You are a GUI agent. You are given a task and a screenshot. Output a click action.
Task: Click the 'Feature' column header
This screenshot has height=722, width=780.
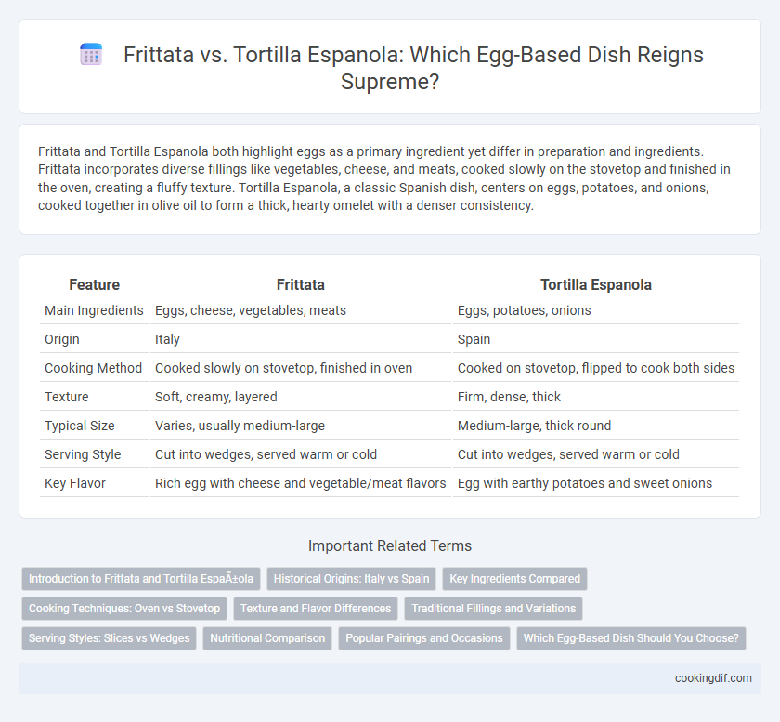coord(94,285)
